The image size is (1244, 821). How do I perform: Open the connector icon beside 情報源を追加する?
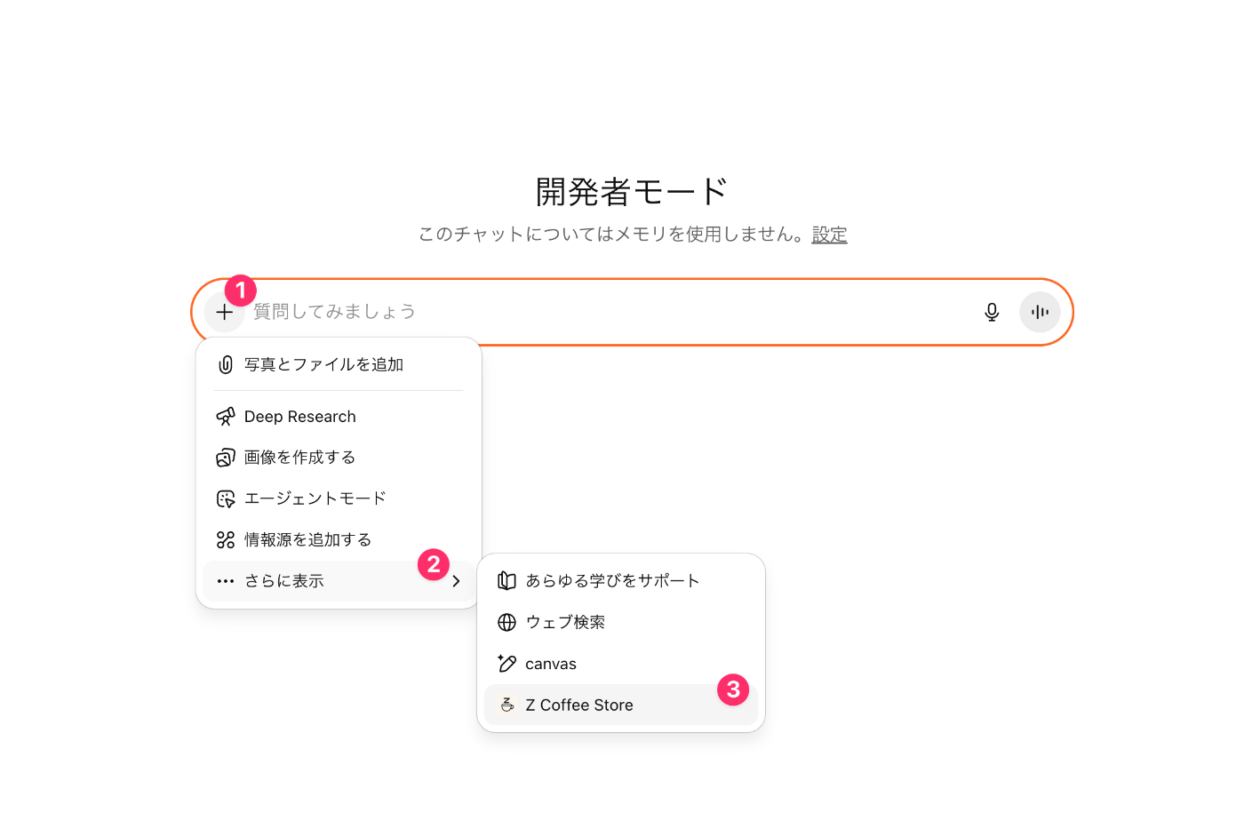225,538
